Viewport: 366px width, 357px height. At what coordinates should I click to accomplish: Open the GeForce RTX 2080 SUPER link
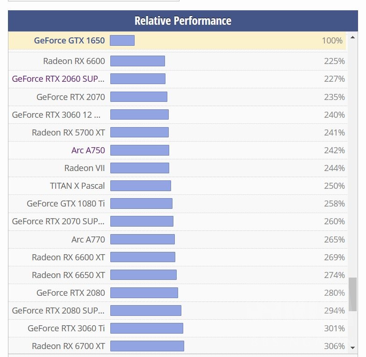pyautogui.click(x=58, y=311)
